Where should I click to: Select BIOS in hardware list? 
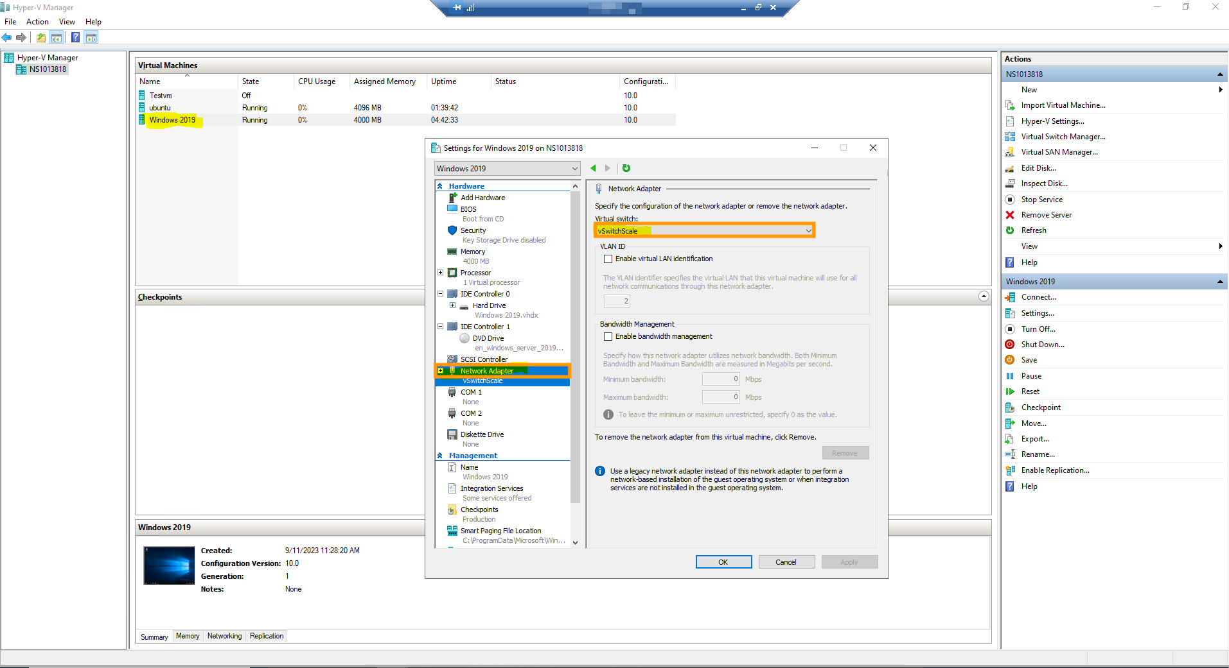[x=468, y=209]
